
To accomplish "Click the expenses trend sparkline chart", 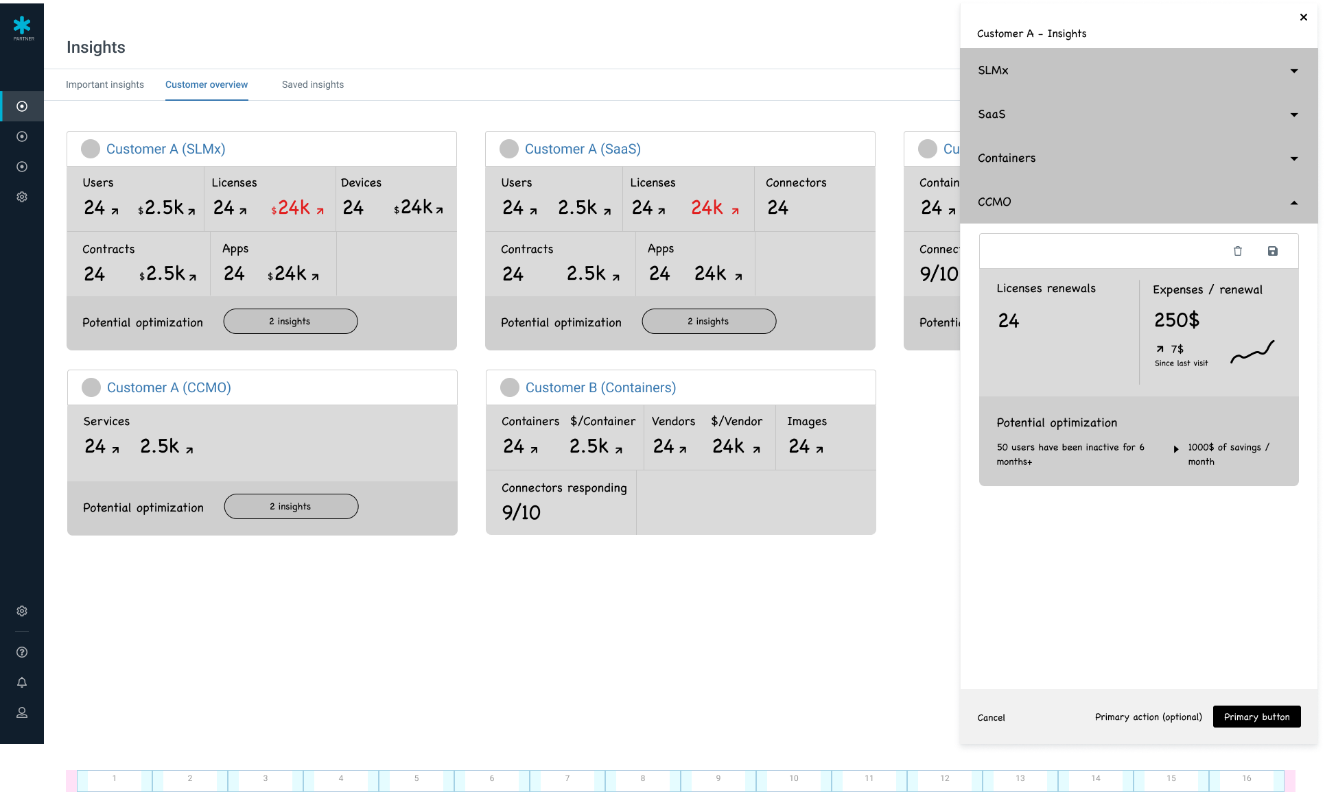I will point(1252,352).
